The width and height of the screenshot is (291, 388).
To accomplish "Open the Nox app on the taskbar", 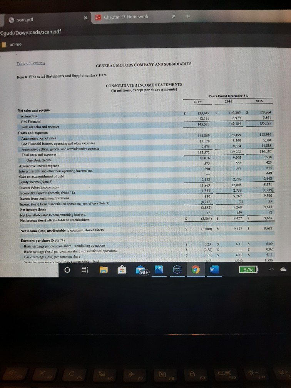I will click(177, 269).
